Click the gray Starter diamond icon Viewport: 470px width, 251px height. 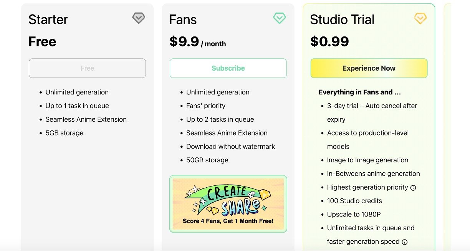click(x=139, y=18)
